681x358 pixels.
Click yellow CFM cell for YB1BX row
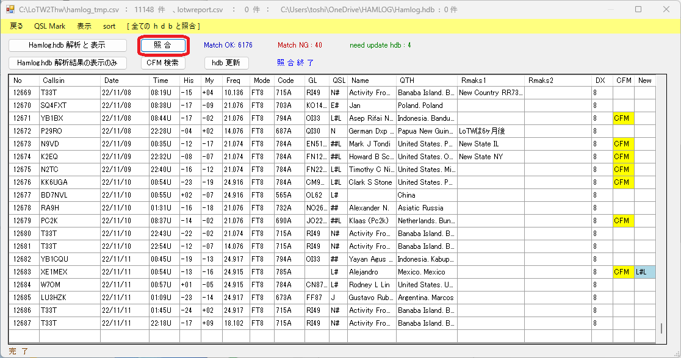623,118
